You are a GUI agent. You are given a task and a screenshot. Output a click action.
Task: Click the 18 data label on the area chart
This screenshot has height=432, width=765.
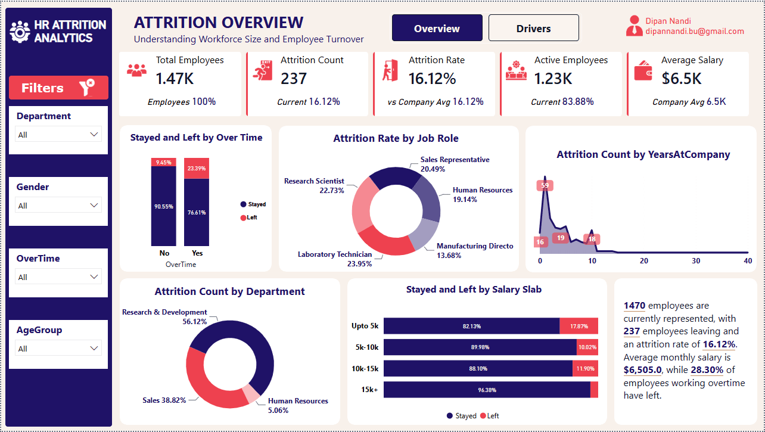point(592,239)
